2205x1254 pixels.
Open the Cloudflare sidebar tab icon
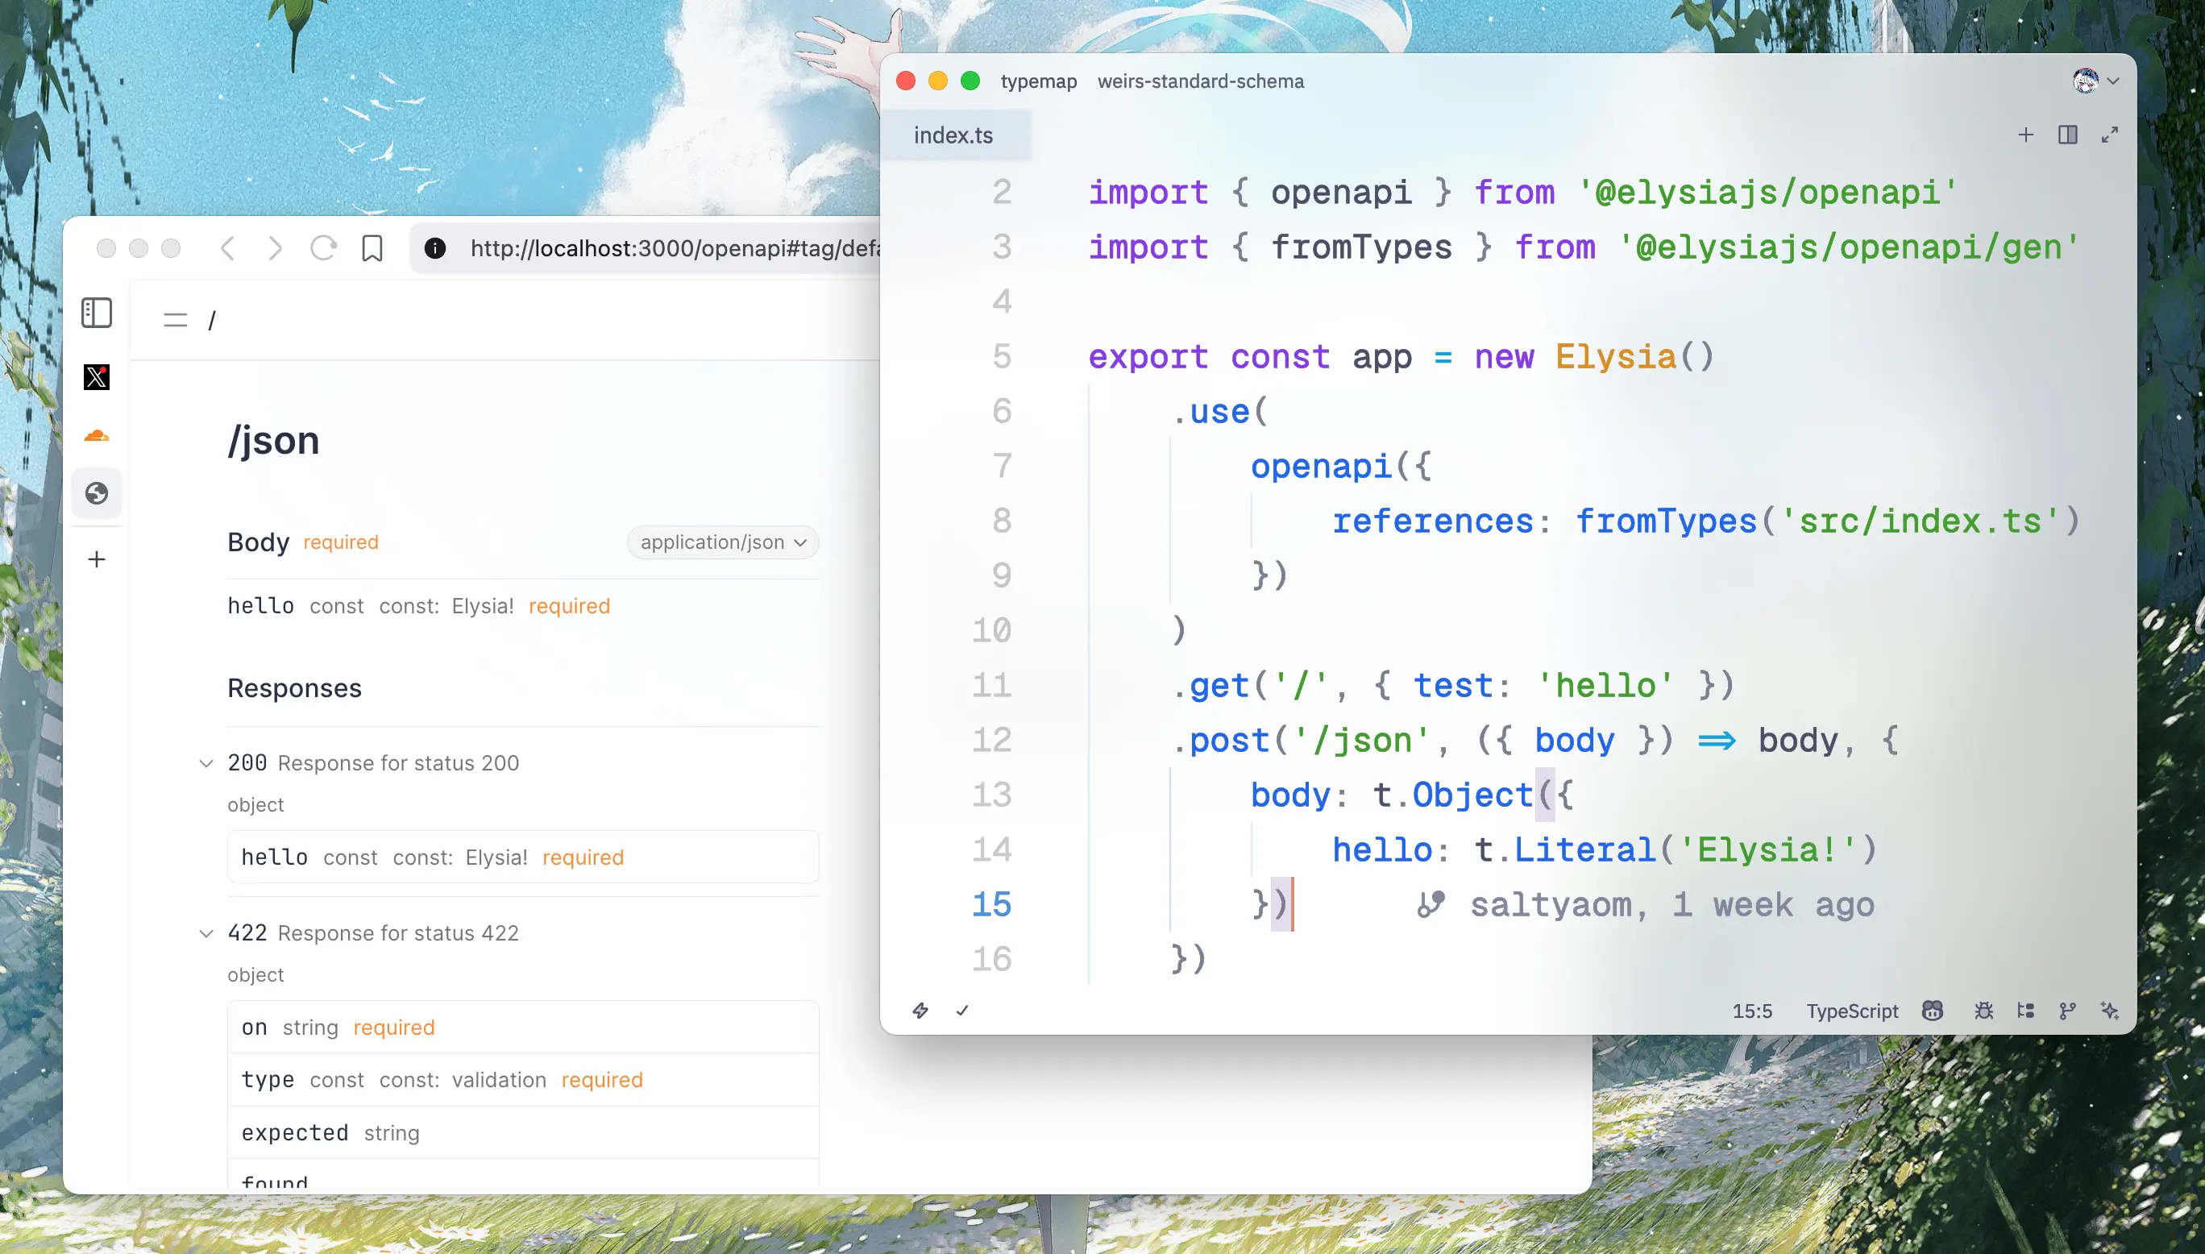click(x=97, y=435)
